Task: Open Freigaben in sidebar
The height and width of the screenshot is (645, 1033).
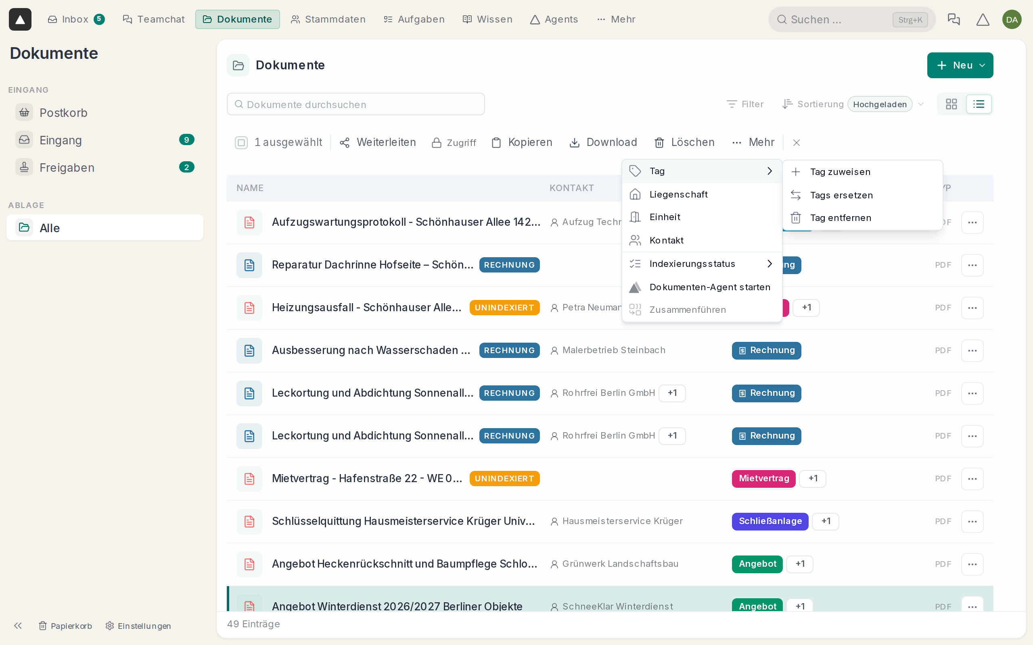Action: (x=105, y=168)
